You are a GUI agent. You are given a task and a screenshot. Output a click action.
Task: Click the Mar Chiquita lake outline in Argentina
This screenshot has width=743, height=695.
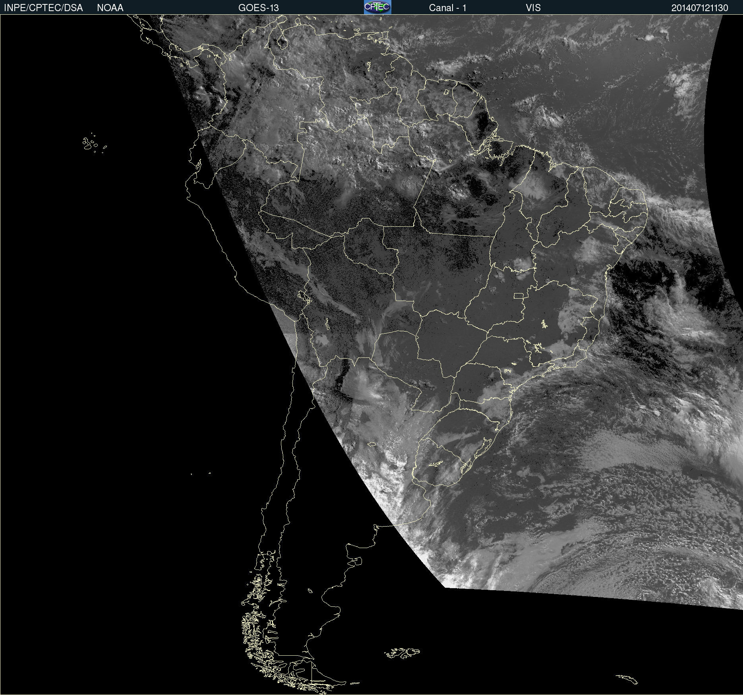point(371,444)
